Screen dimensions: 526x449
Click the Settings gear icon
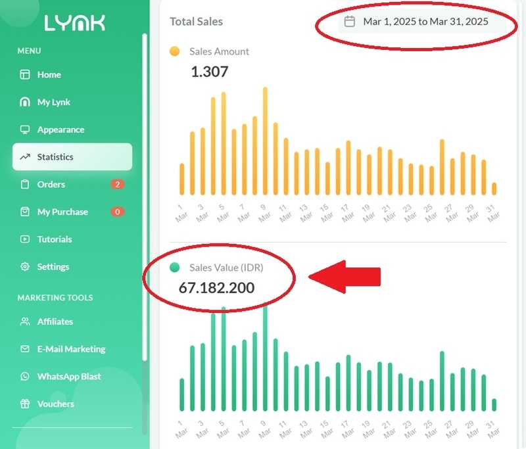pyautogui.click(x=25, y=267)
